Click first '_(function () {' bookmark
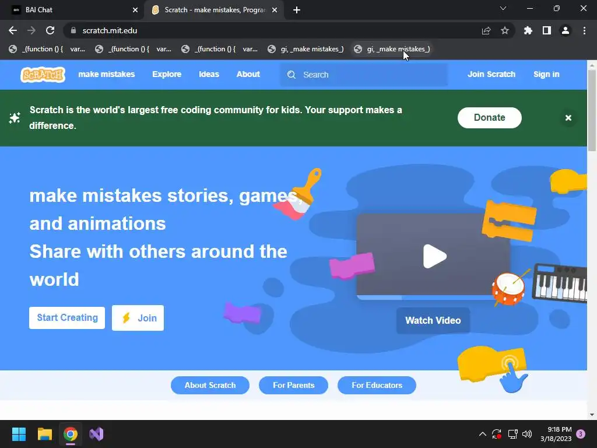The image size is (597, 448). coord(47,49)
